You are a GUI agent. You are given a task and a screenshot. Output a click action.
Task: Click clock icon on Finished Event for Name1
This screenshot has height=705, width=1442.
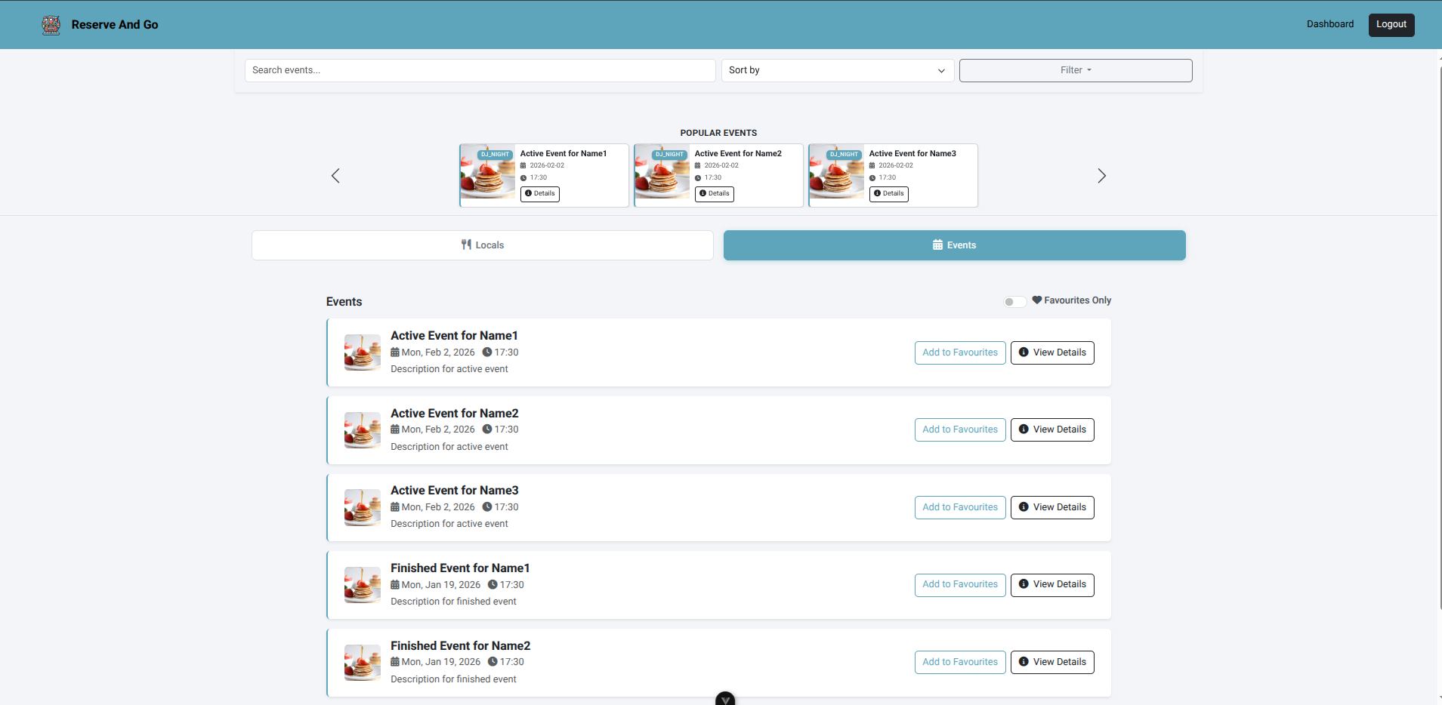coord(493,585)
